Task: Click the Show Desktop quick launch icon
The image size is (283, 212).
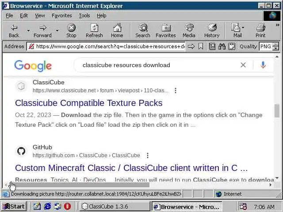Action: pos(37,206)
